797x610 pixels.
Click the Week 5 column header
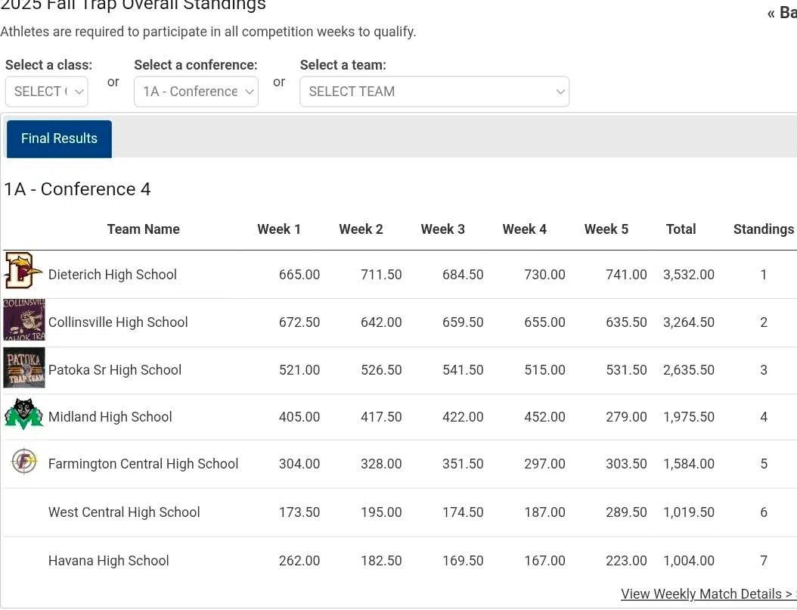coord(606,229)
